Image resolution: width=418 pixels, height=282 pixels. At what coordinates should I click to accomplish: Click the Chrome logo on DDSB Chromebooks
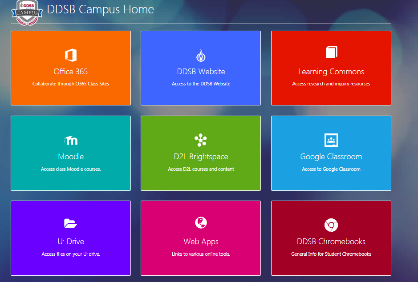point(331,225)
